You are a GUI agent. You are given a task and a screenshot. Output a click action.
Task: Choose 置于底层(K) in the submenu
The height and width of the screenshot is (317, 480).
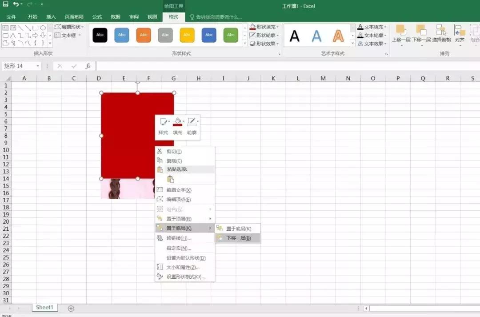click(x=238, y=229)
